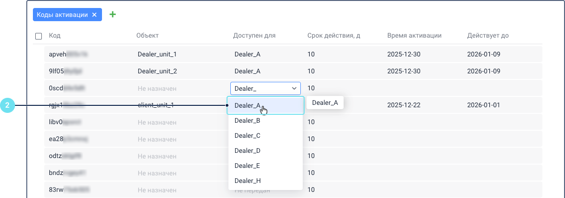Viewport: 565px width, 198px height.
Task: Click expiry date 2026-01-01 in rgjx1 row
Action: [484, 105]
